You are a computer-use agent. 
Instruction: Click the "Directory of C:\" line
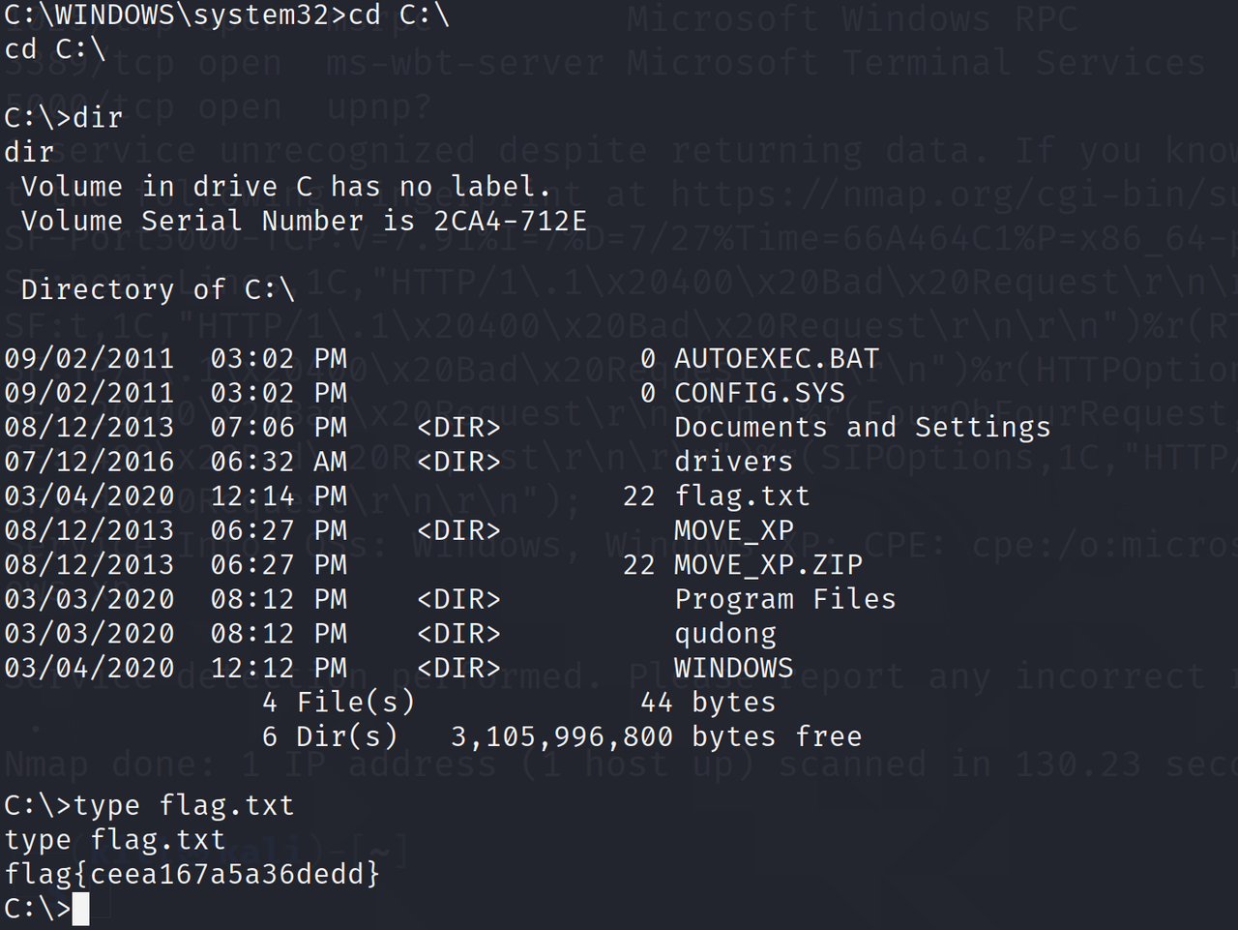[158, 289]
